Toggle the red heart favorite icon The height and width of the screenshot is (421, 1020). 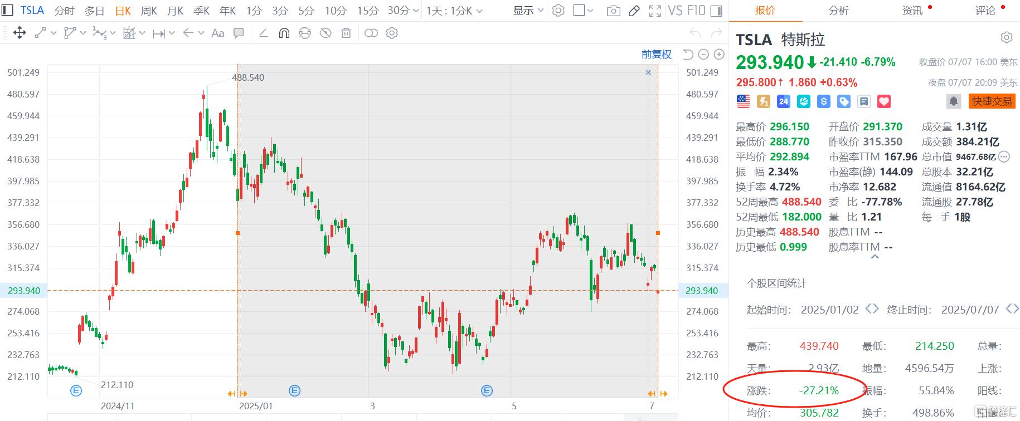pyautogui.click(x=884, y=101)
